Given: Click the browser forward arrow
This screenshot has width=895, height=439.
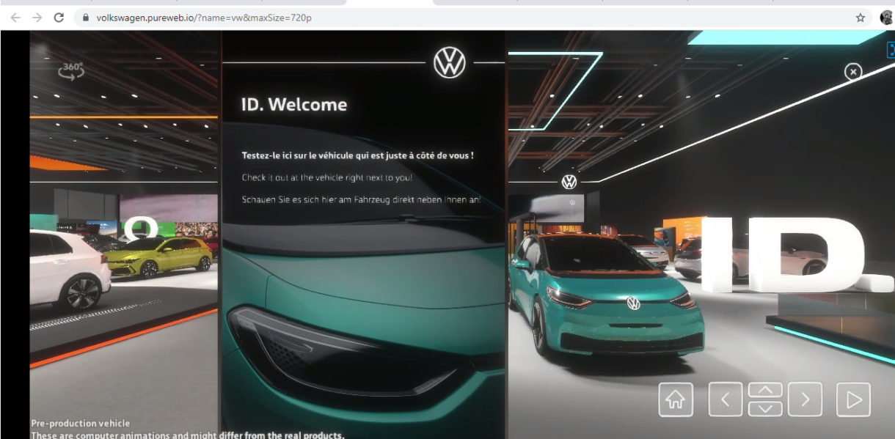Looking at the screenshot, I should point(37,18).
